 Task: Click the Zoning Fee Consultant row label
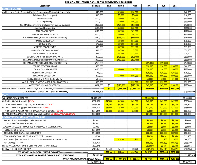coord(45,66)
